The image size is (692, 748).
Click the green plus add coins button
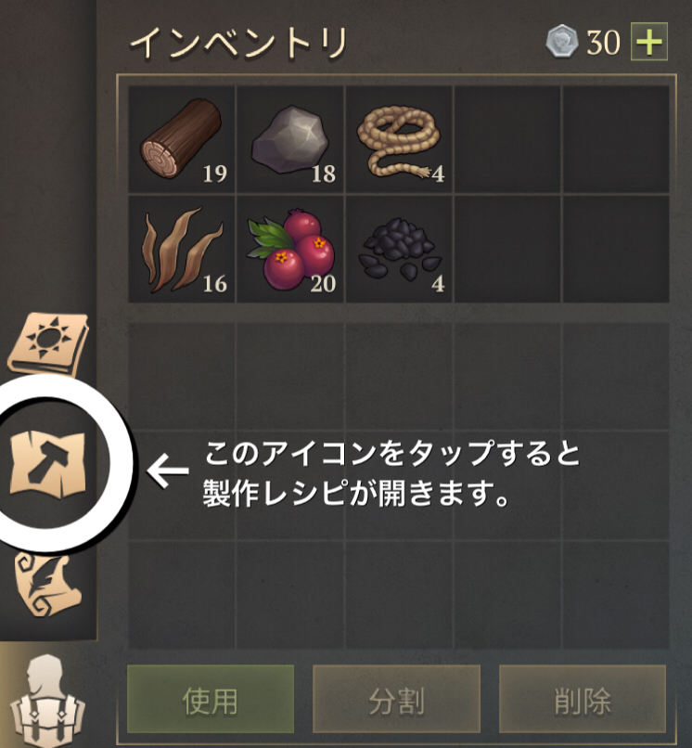649,42
